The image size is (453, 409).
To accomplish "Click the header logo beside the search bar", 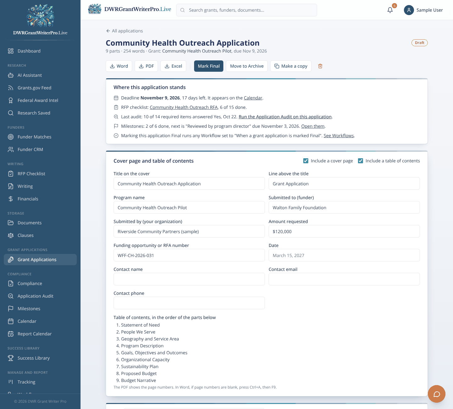I will (130, 9).
